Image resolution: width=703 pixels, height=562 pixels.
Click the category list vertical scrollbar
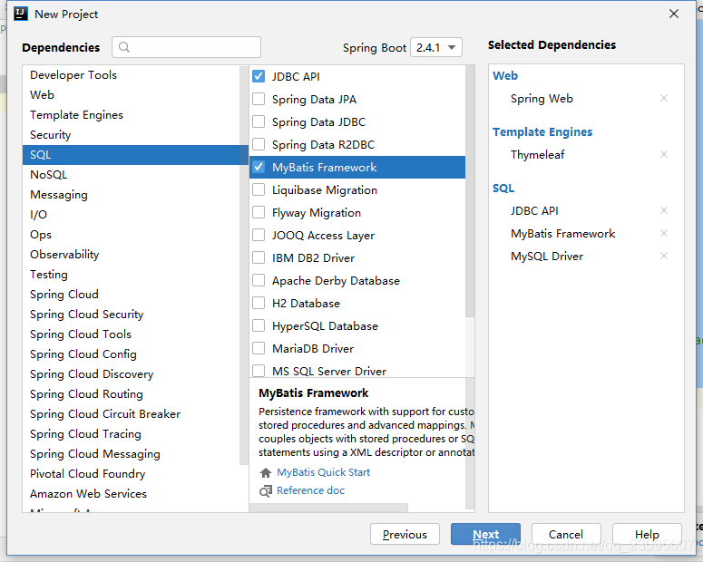(244, 266)
